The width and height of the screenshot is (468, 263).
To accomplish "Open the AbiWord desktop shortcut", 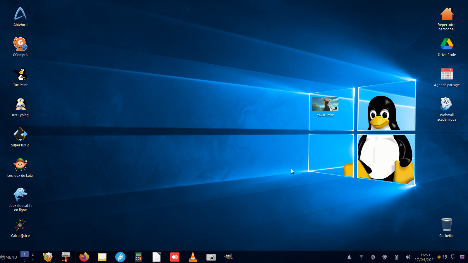I will tap(20, 17).
